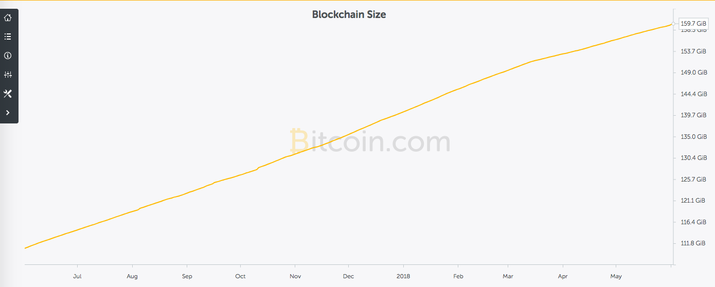715x287 pixels.
Task: Click the May label on the time axis
Action: [x=616, y=276]
